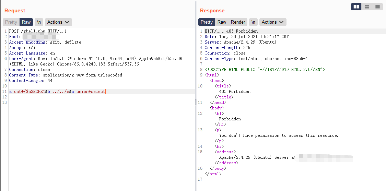Toggle Request \n non-printable characters button
Screen dimensions: 386x191
pyautogui.click(x=39, y=22)
